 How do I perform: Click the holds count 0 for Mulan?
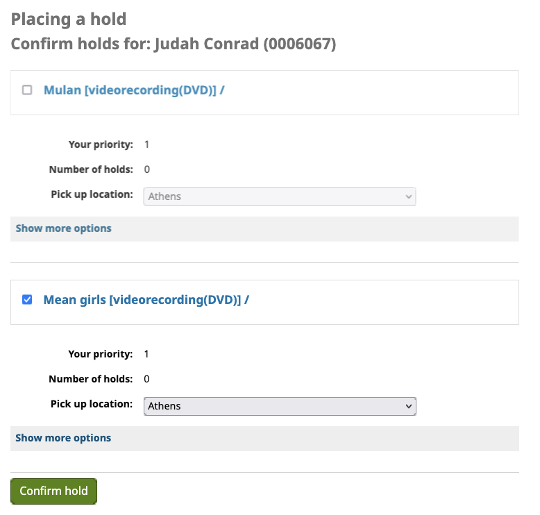click(146, 169)
